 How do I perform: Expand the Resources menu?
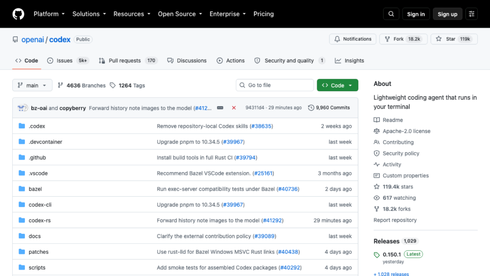[132, 14]
